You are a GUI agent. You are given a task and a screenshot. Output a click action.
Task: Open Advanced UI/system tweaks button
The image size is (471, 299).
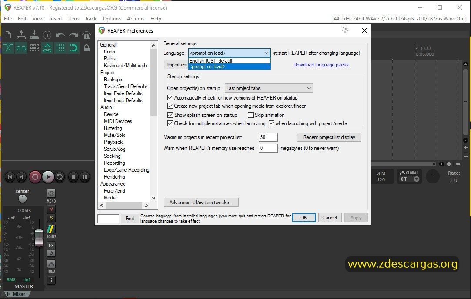point(201,203)
